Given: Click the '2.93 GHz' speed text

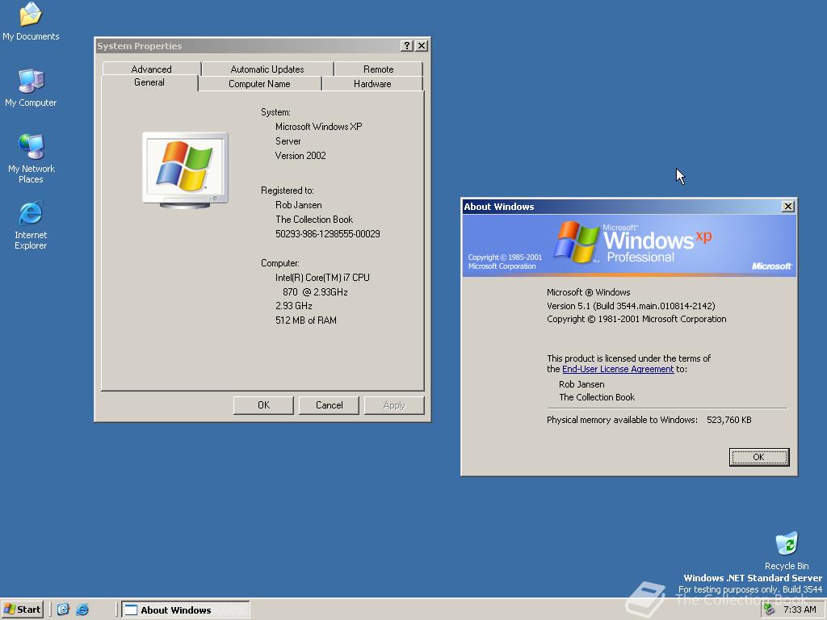Looking at the screenshot, I should 294,306.
